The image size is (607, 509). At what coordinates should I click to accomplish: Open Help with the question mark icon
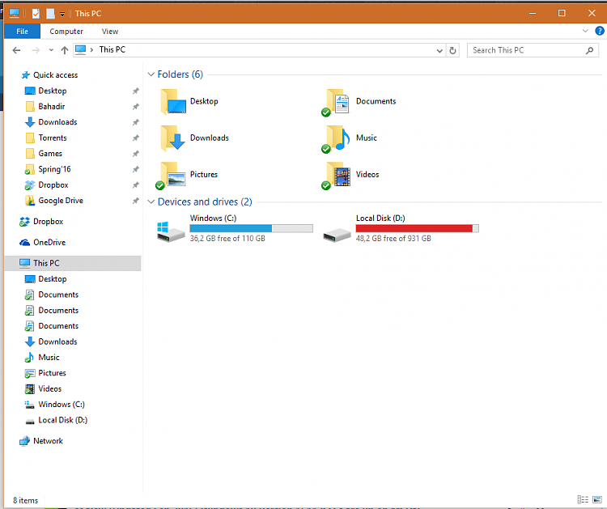coord(599,31)
